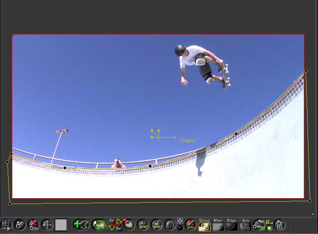Click the four-arrow move/transform icon
The width and height of the screenshot is (318, 234).
coord(47,225)
